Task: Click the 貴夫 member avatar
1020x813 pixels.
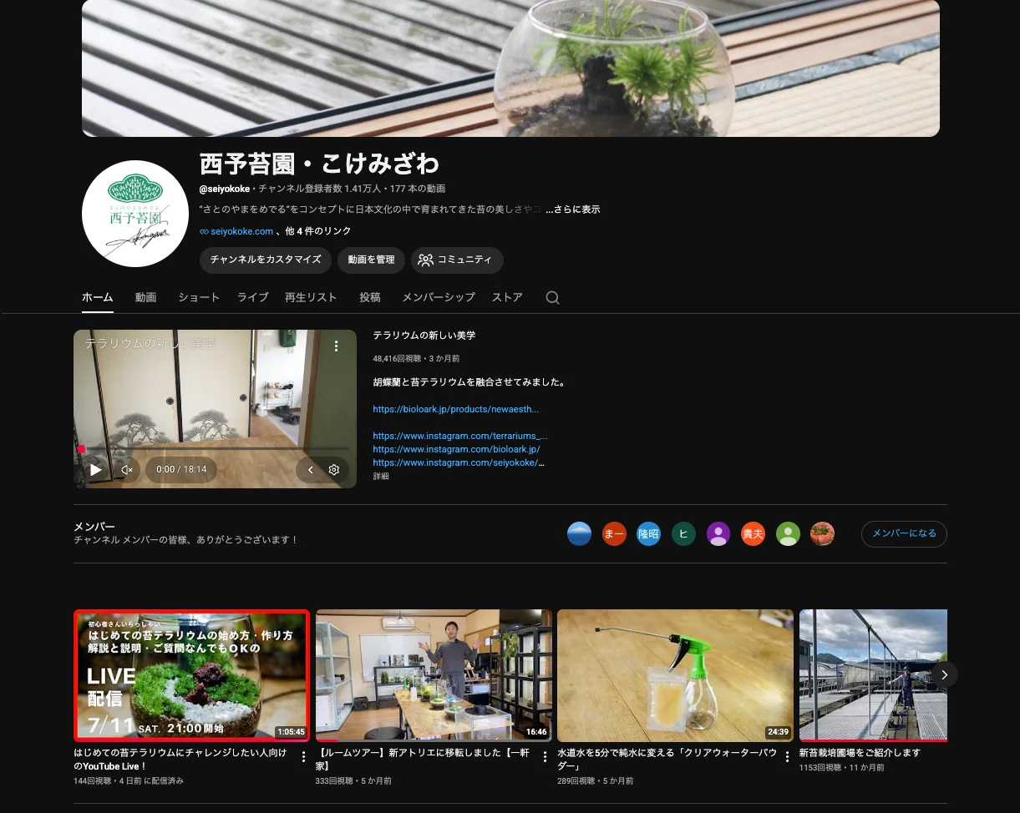Action: click(754, 534)
